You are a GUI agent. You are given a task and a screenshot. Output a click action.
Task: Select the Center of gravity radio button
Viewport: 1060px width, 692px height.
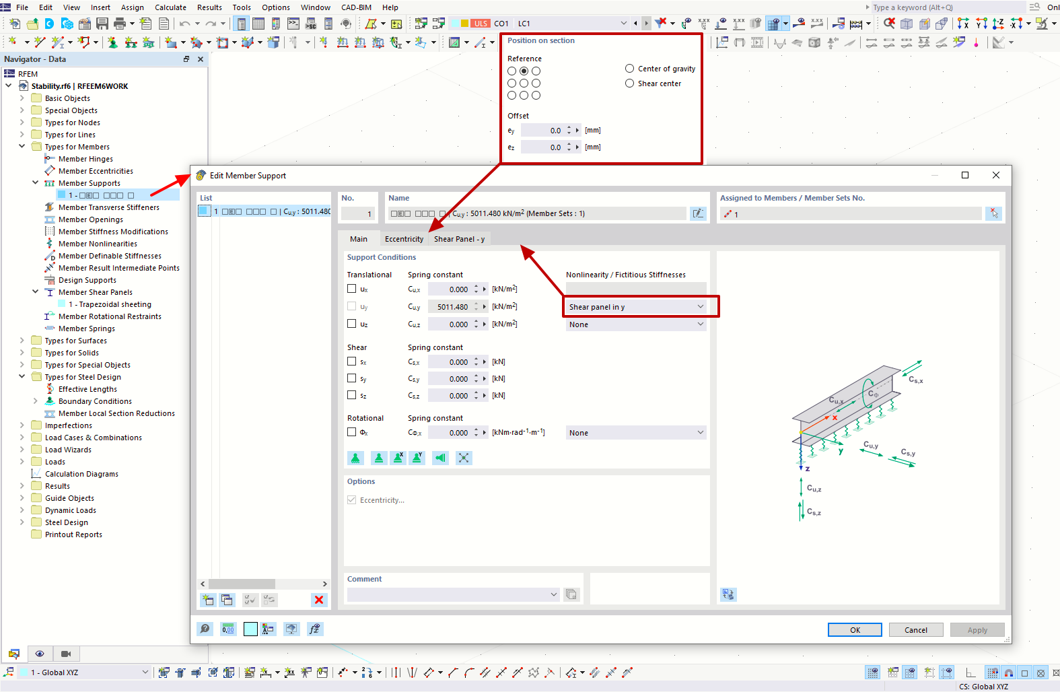tap(629, 69)
